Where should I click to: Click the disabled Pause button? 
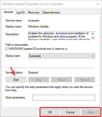tap(62, 80)
